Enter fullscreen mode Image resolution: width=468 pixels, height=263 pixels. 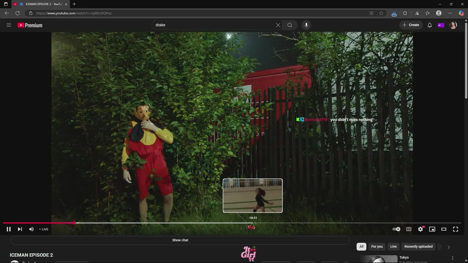tap(456, 229)
